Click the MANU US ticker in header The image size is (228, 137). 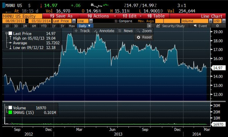pos(14,6)
